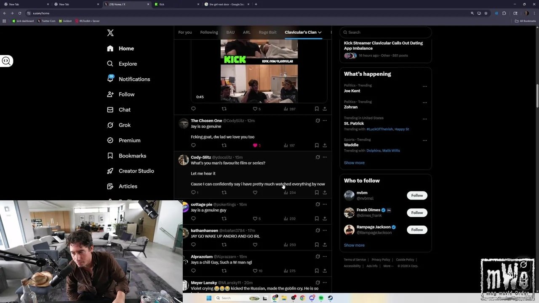
Task: Like Alprazolam's post
Action: (255, 271)
